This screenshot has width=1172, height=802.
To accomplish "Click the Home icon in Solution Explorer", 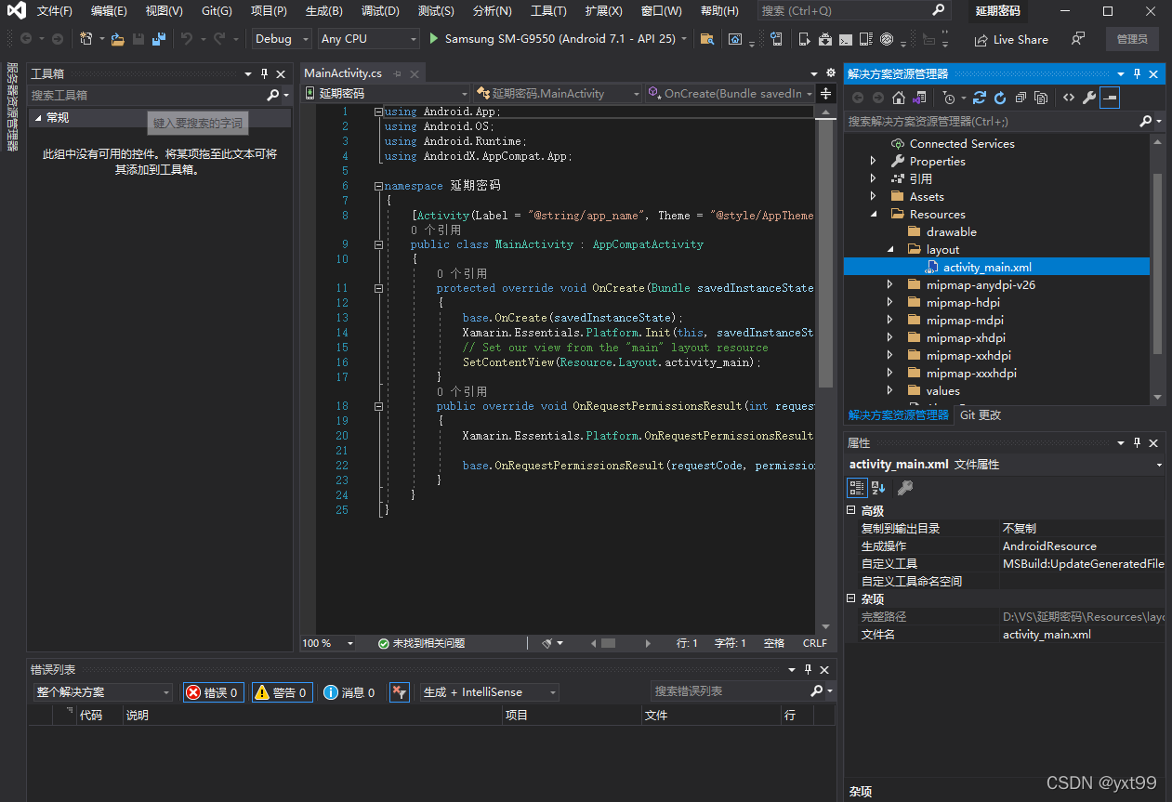I will click(898, 98).
